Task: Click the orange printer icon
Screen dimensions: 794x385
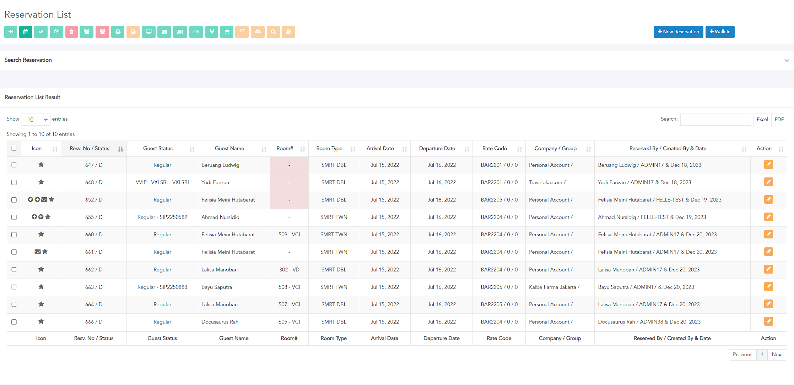Action: 133,32
